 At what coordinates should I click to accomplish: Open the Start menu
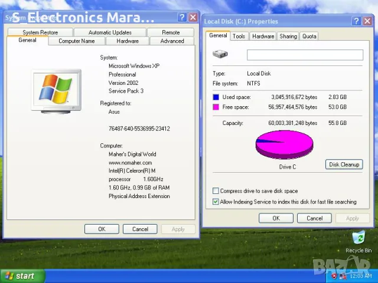coord(19,275)
